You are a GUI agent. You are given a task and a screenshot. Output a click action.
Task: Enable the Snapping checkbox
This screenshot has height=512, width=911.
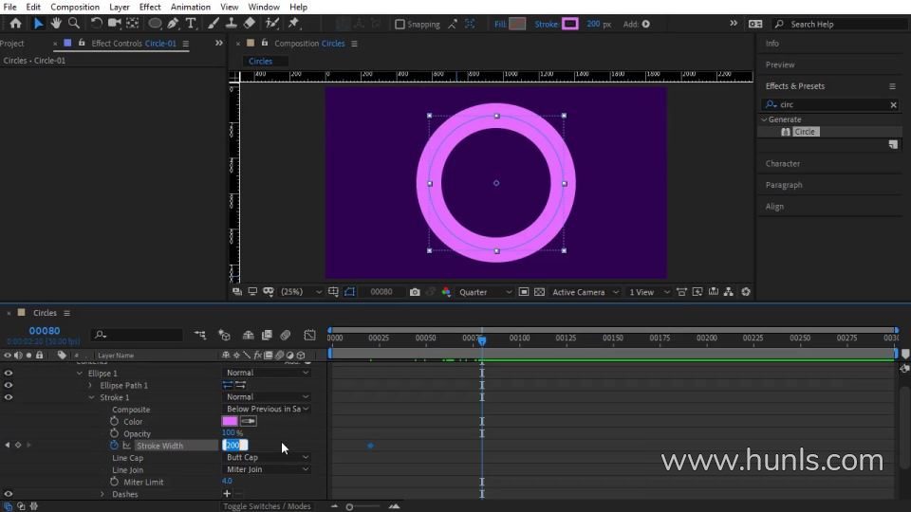pyautogui.click(x=400, y=25)
